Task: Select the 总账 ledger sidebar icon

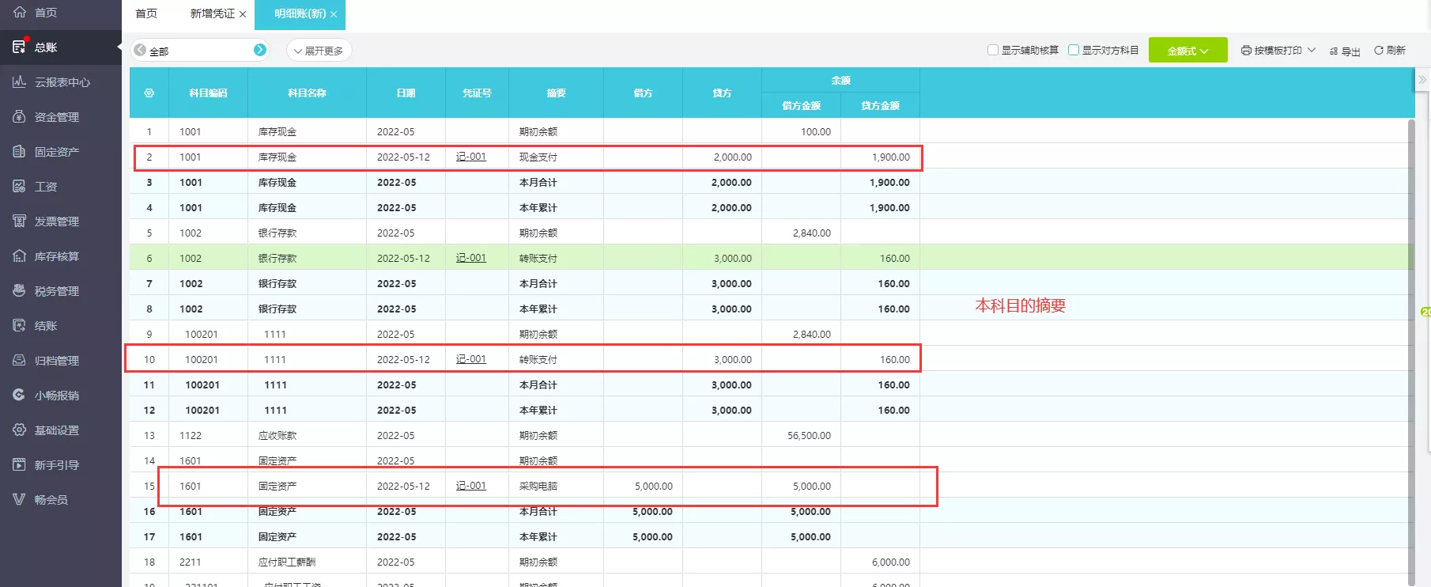Action: 19,47
